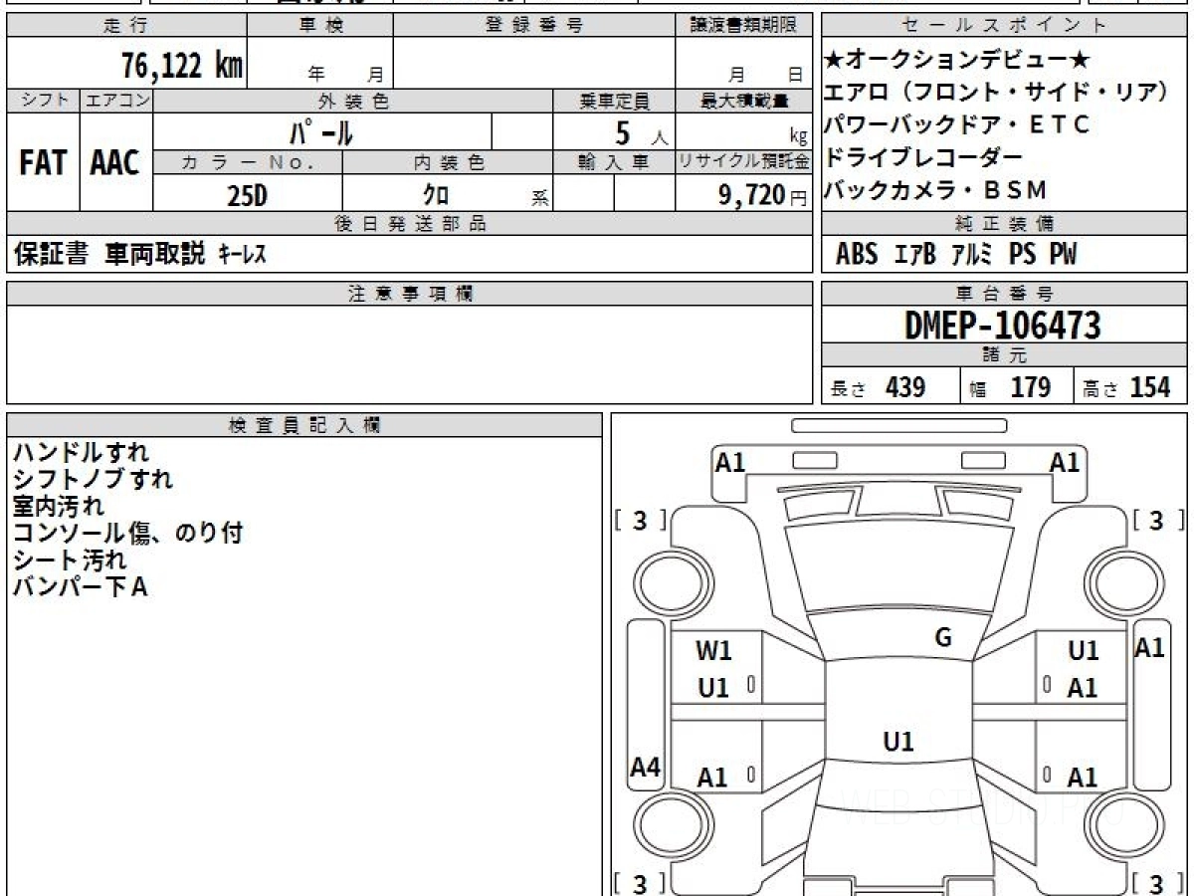Click the 室内汚れ note
1194x896 pixels.
click(x=58, y=507)
